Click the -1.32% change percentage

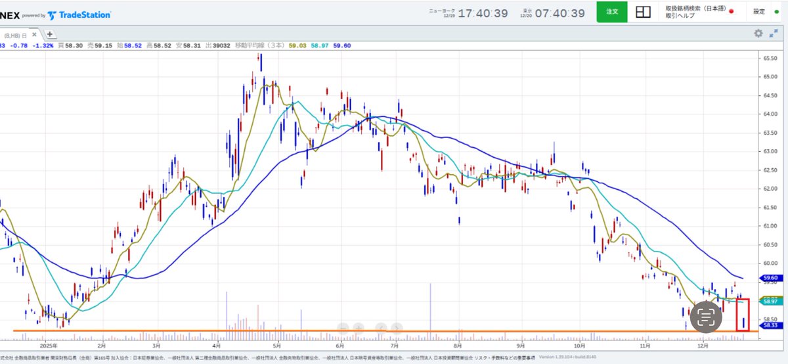point(44,45)
